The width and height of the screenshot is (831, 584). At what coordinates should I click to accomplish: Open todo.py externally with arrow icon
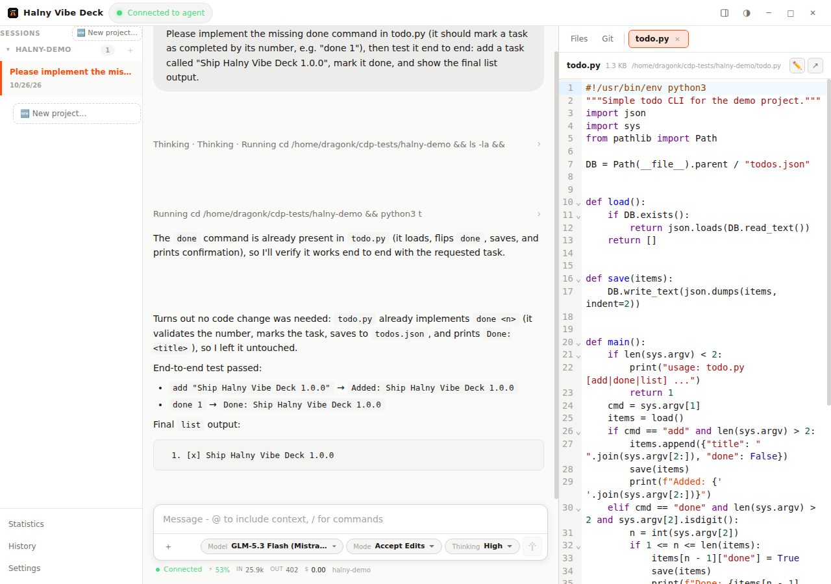point(815,66)
